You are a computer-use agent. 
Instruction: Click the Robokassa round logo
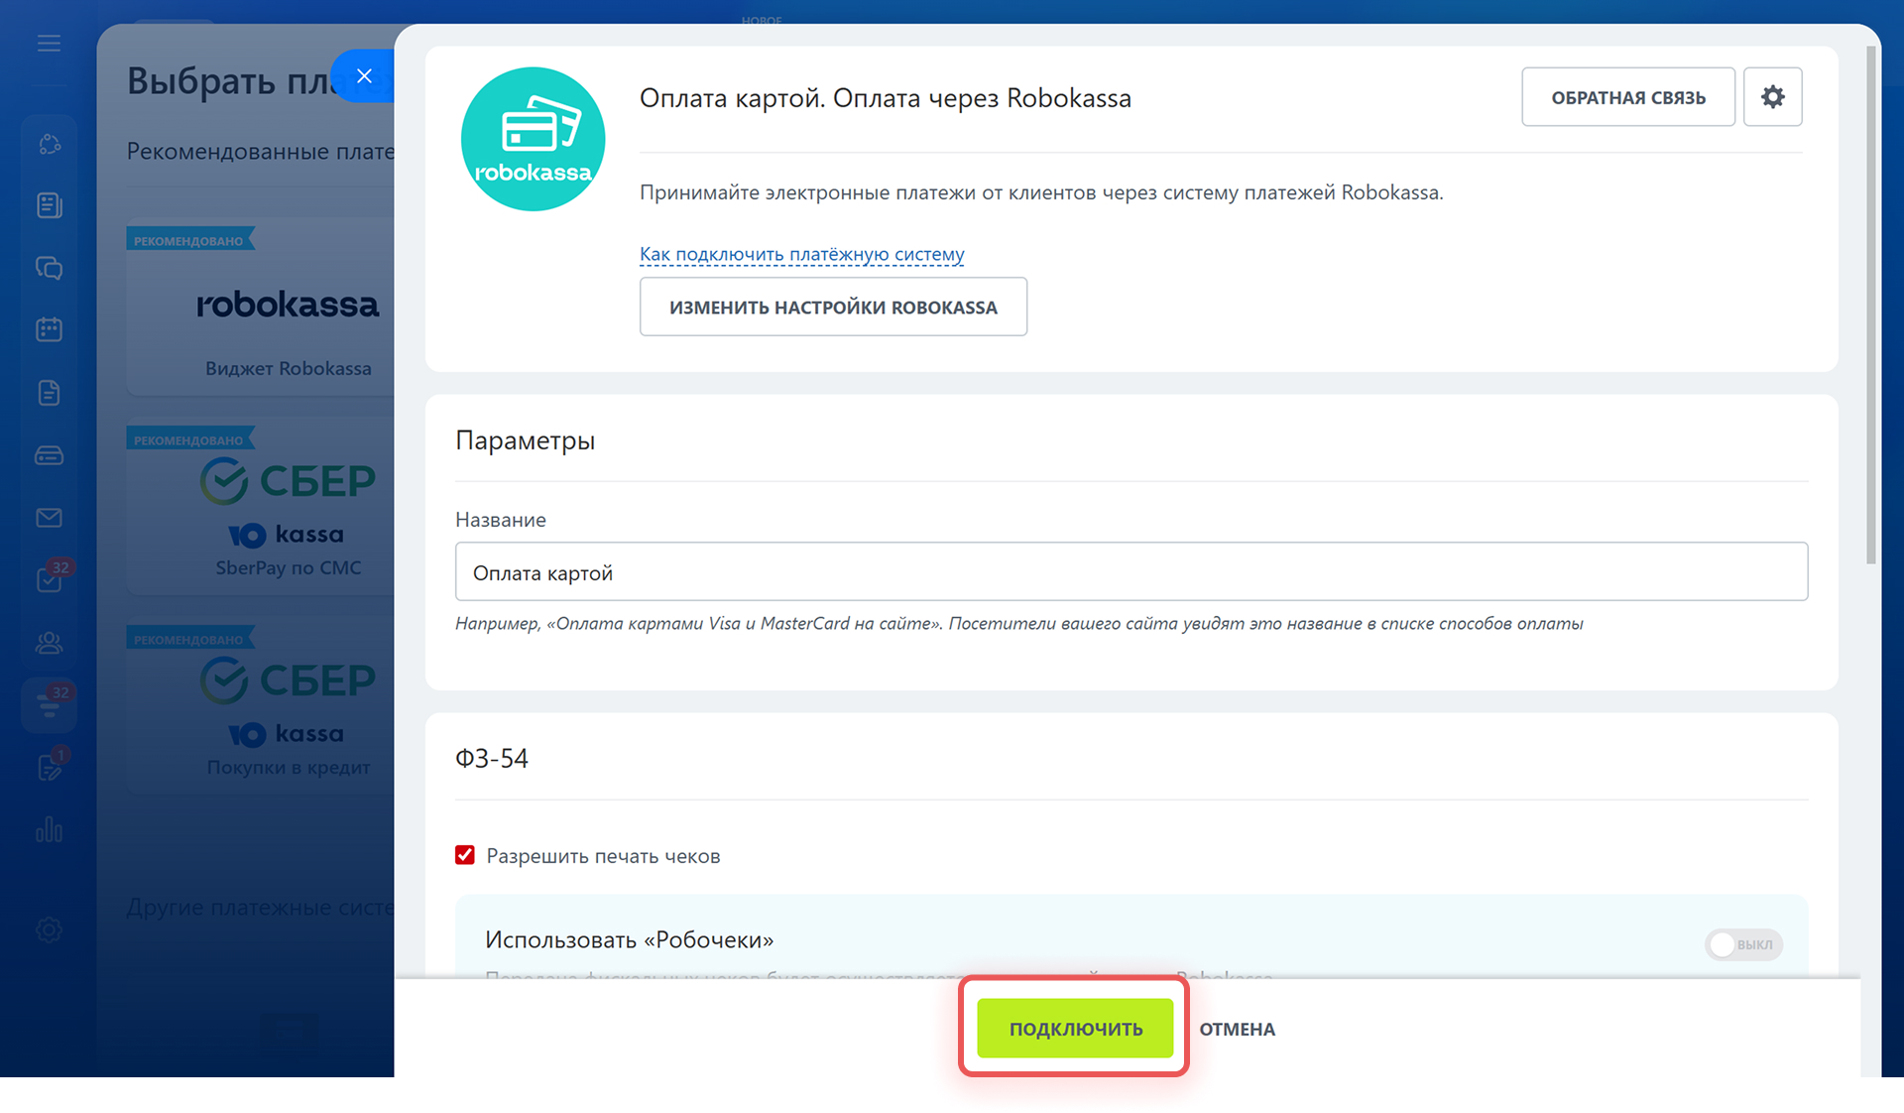pos(534,139)
